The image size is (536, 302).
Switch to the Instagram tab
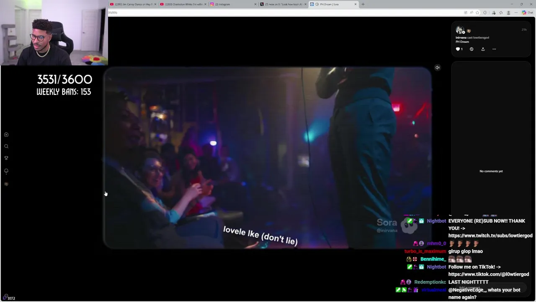tap(233, 4)
